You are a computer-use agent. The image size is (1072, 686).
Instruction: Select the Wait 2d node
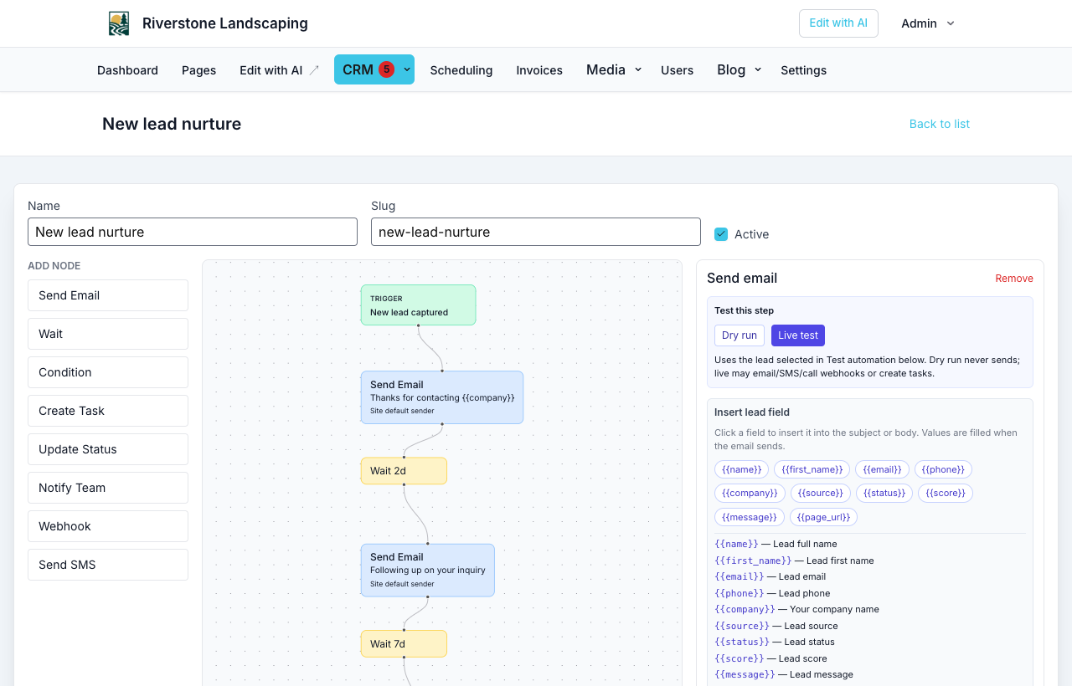tap(404, 471)
